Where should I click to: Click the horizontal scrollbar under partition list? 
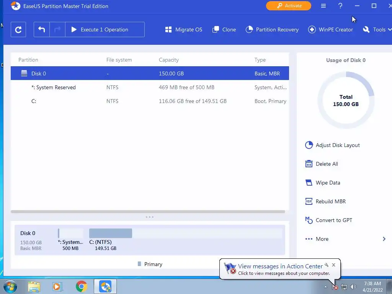pyautogui.click(x=148, y=211)
